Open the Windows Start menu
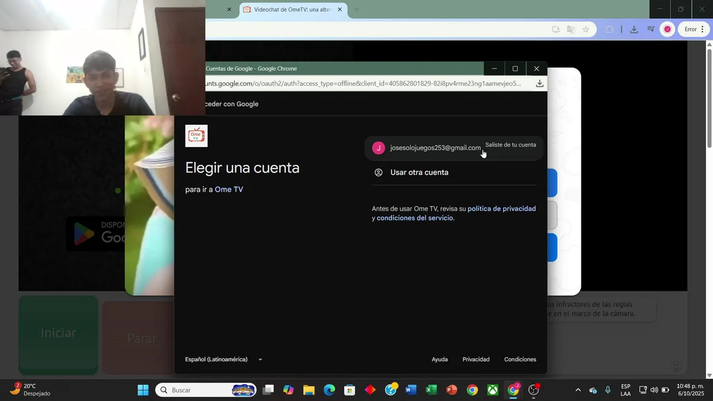Image resolution: width=713 pixels, height=401 pixels. (143, 390)
